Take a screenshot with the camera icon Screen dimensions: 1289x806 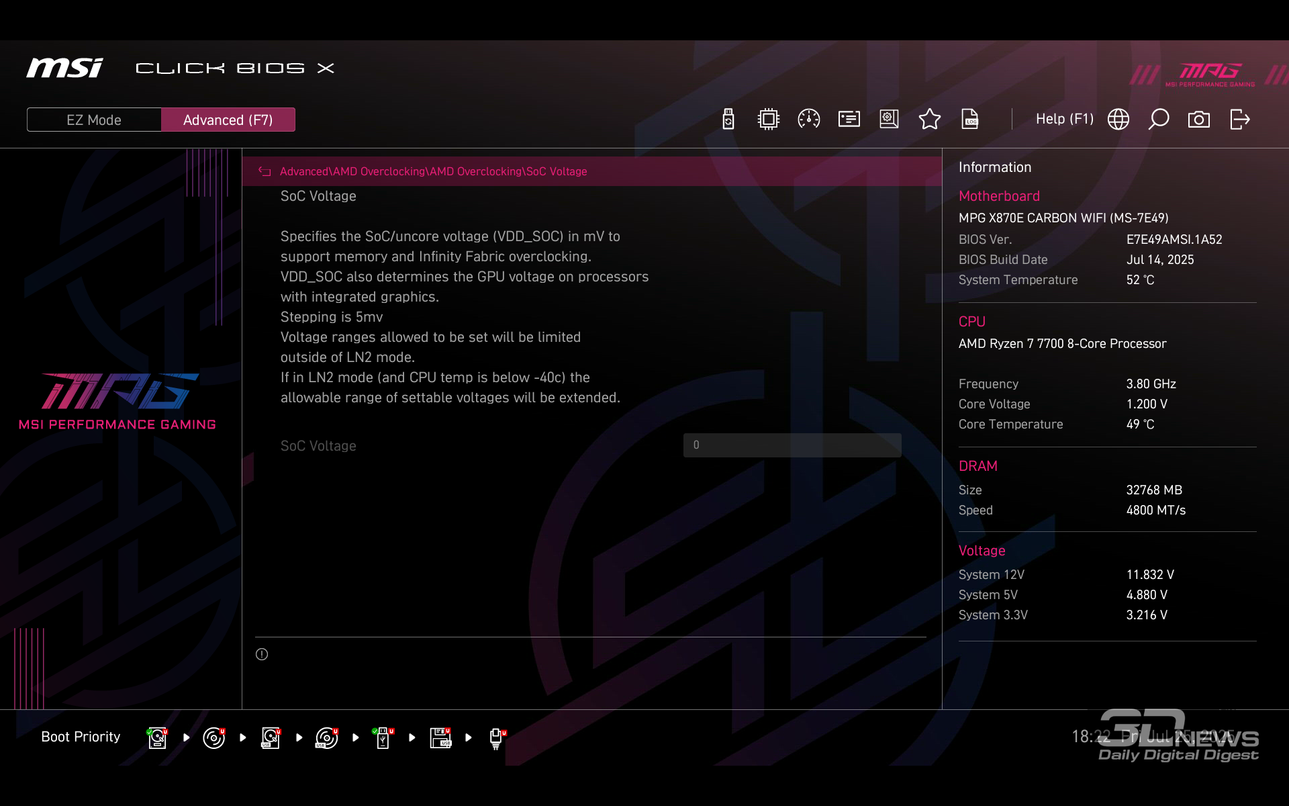1199,120
